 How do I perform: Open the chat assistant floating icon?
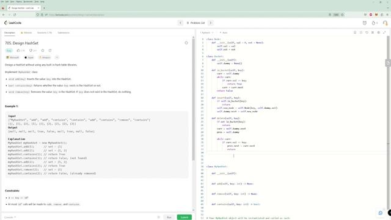[x=381, y=213]
